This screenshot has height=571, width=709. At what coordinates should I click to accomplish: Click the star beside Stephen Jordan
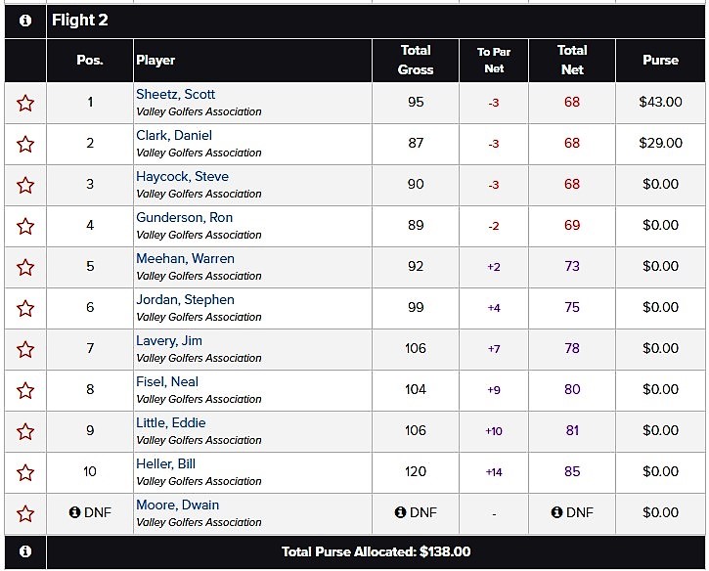25,308
